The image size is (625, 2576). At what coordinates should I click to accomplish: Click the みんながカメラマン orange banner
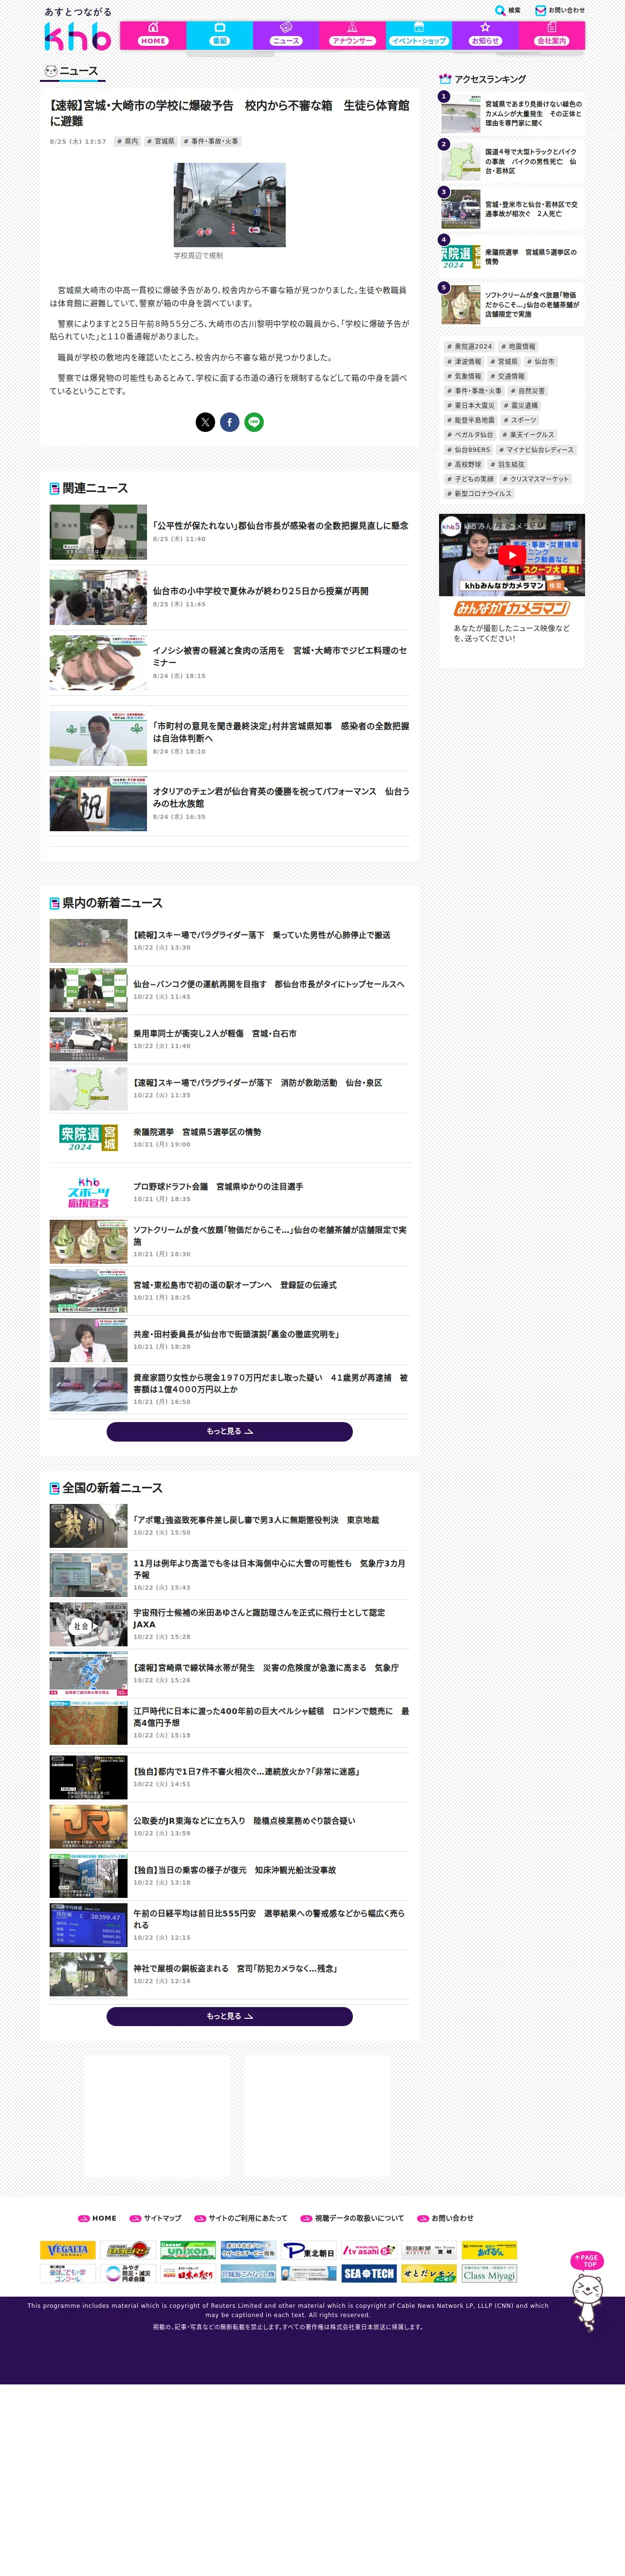click(511, 608)
